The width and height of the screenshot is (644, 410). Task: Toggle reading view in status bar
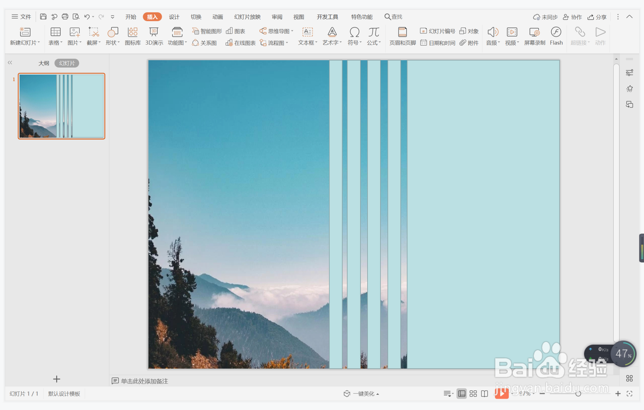pyautogui.click(x=484, y=394)
